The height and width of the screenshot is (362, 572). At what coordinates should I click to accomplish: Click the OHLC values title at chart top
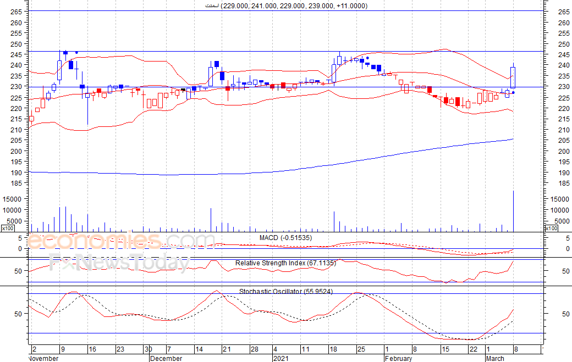pos(287,6)
